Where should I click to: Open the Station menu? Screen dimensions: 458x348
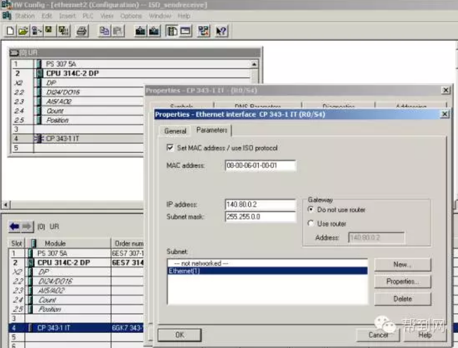25,16
